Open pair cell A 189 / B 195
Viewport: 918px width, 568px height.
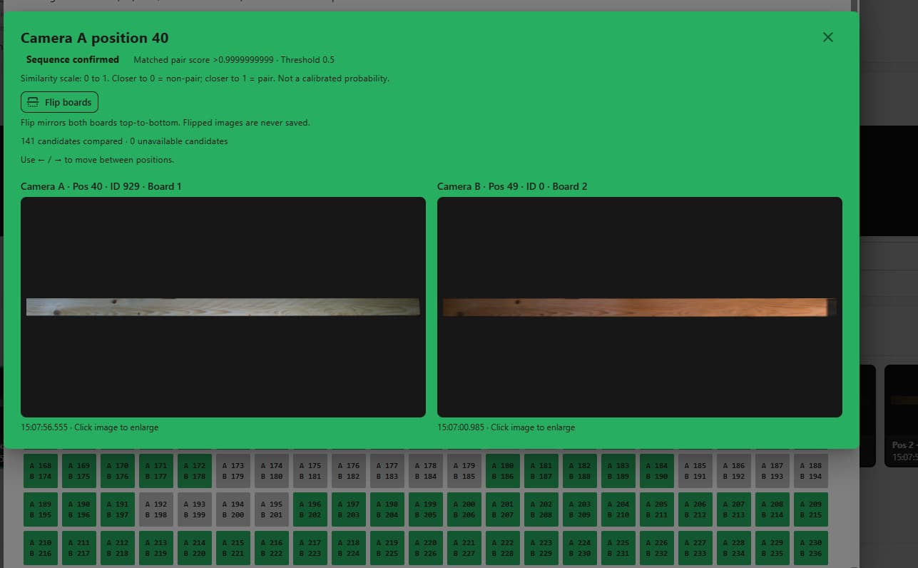[x=41, y=509]
